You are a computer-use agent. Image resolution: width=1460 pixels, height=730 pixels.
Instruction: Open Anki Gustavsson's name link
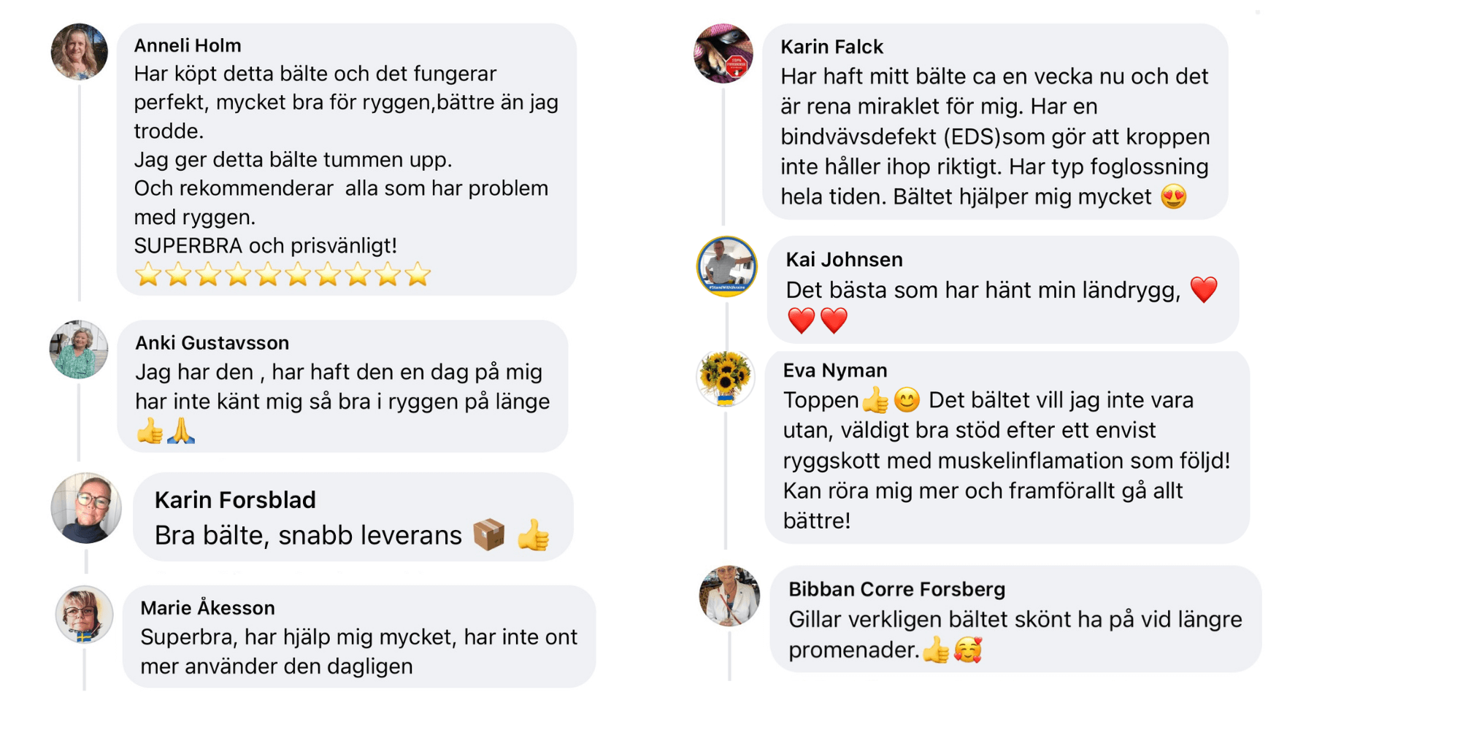(x=212, y=342)
